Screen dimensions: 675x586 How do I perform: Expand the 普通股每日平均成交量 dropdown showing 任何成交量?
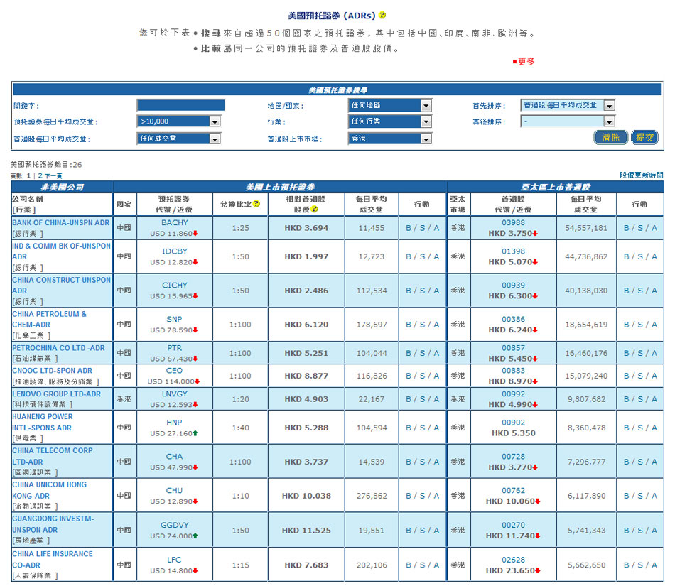tap(178, 139)
